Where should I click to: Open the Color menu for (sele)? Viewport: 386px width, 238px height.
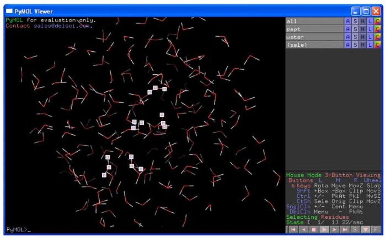tap(377, 45)
